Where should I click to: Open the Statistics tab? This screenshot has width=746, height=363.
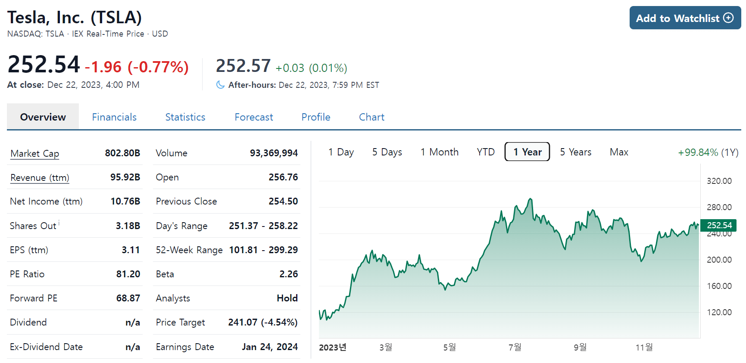[x=185, y=117]
